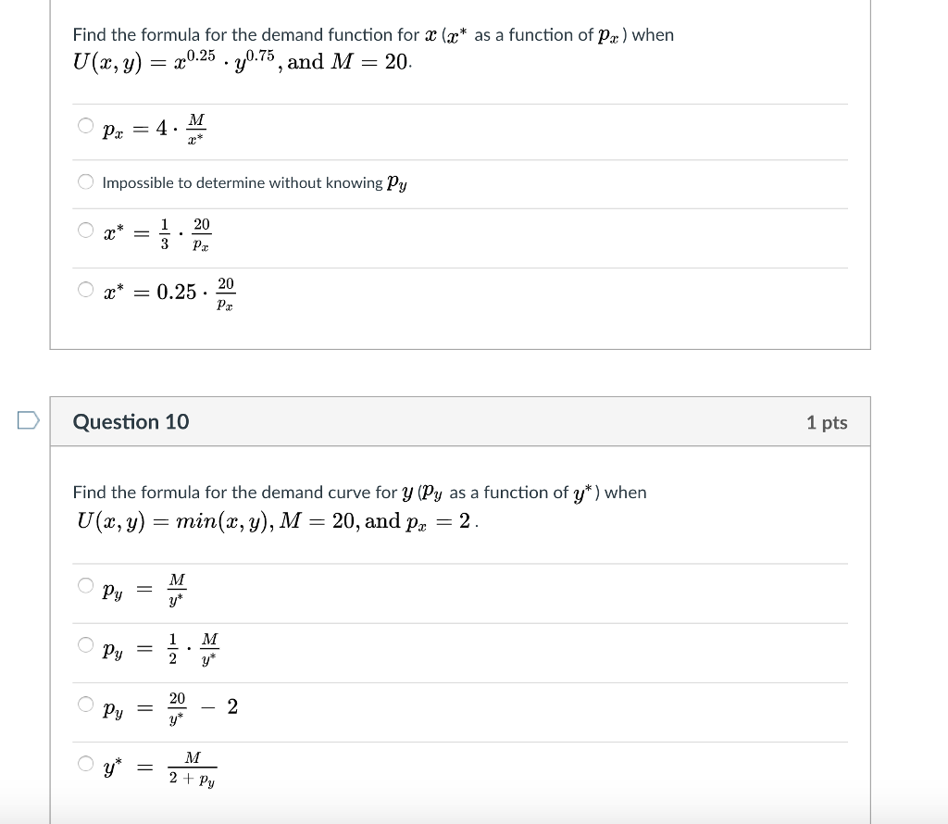Select answer px = 4 · M/x*
Viewport: 948px width, 824px height.
pyautogui.click(x=84, y=124)
